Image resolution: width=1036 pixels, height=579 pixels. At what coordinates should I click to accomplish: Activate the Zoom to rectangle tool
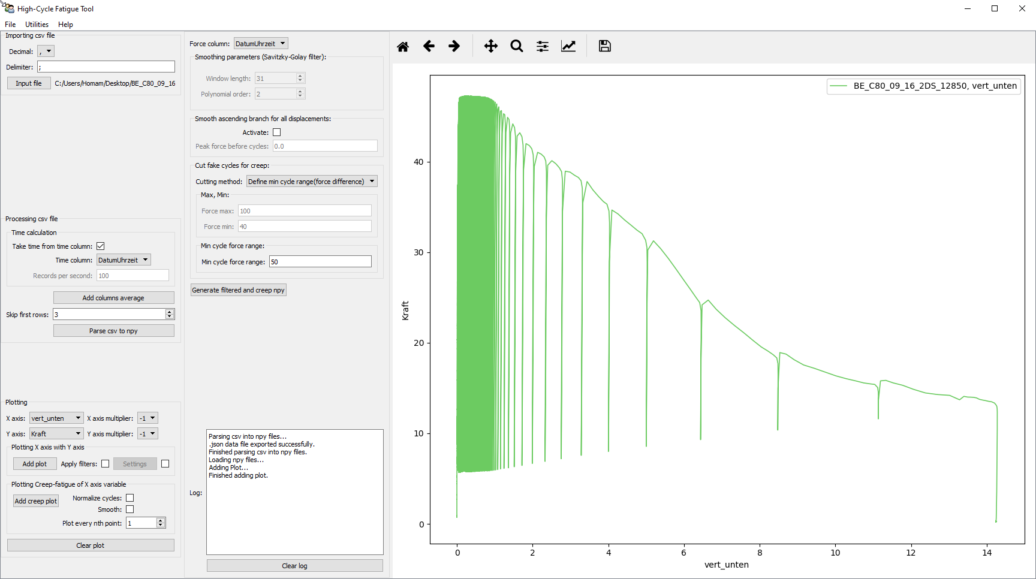point(517,46)
